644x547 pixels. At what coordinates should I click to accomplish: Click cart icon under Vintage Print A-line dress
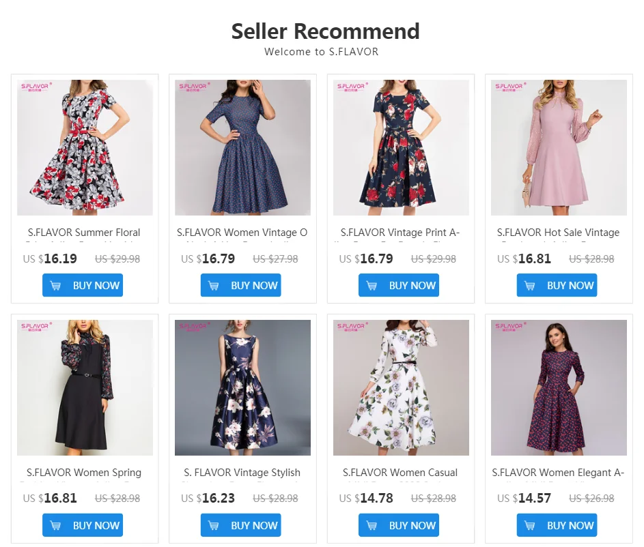372,286
